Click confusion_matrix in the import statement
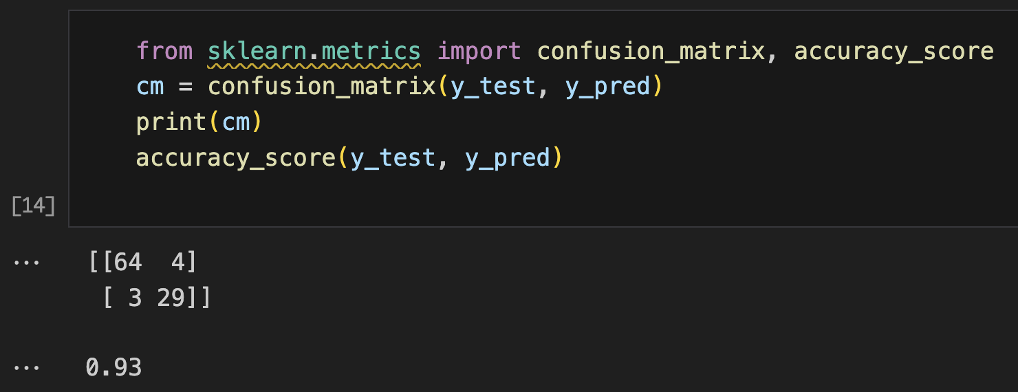Screen dimensions: 1018x392 coord(651,51)
